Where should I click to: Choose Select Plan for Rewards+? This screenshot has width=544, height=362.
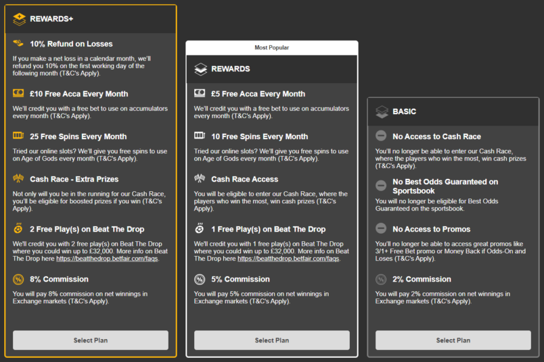coord(91,340)
